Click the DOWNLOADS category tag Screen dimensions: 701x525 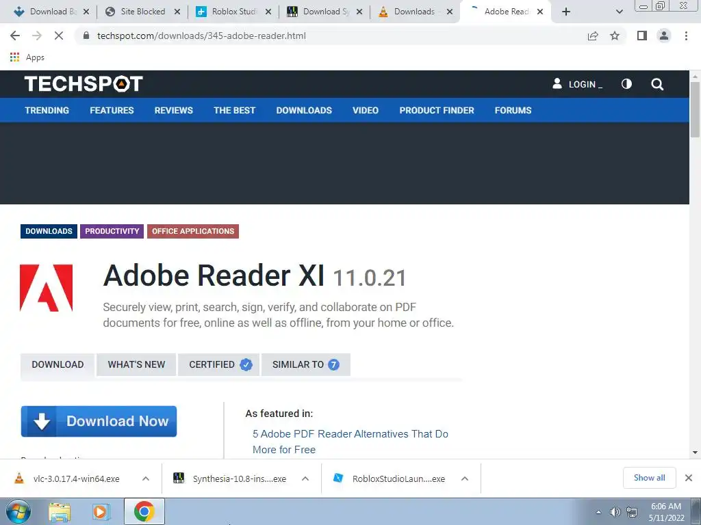[x=49, y=231]
